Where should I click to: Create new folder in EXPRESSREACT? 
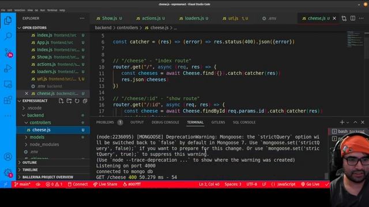pos(69,101)
